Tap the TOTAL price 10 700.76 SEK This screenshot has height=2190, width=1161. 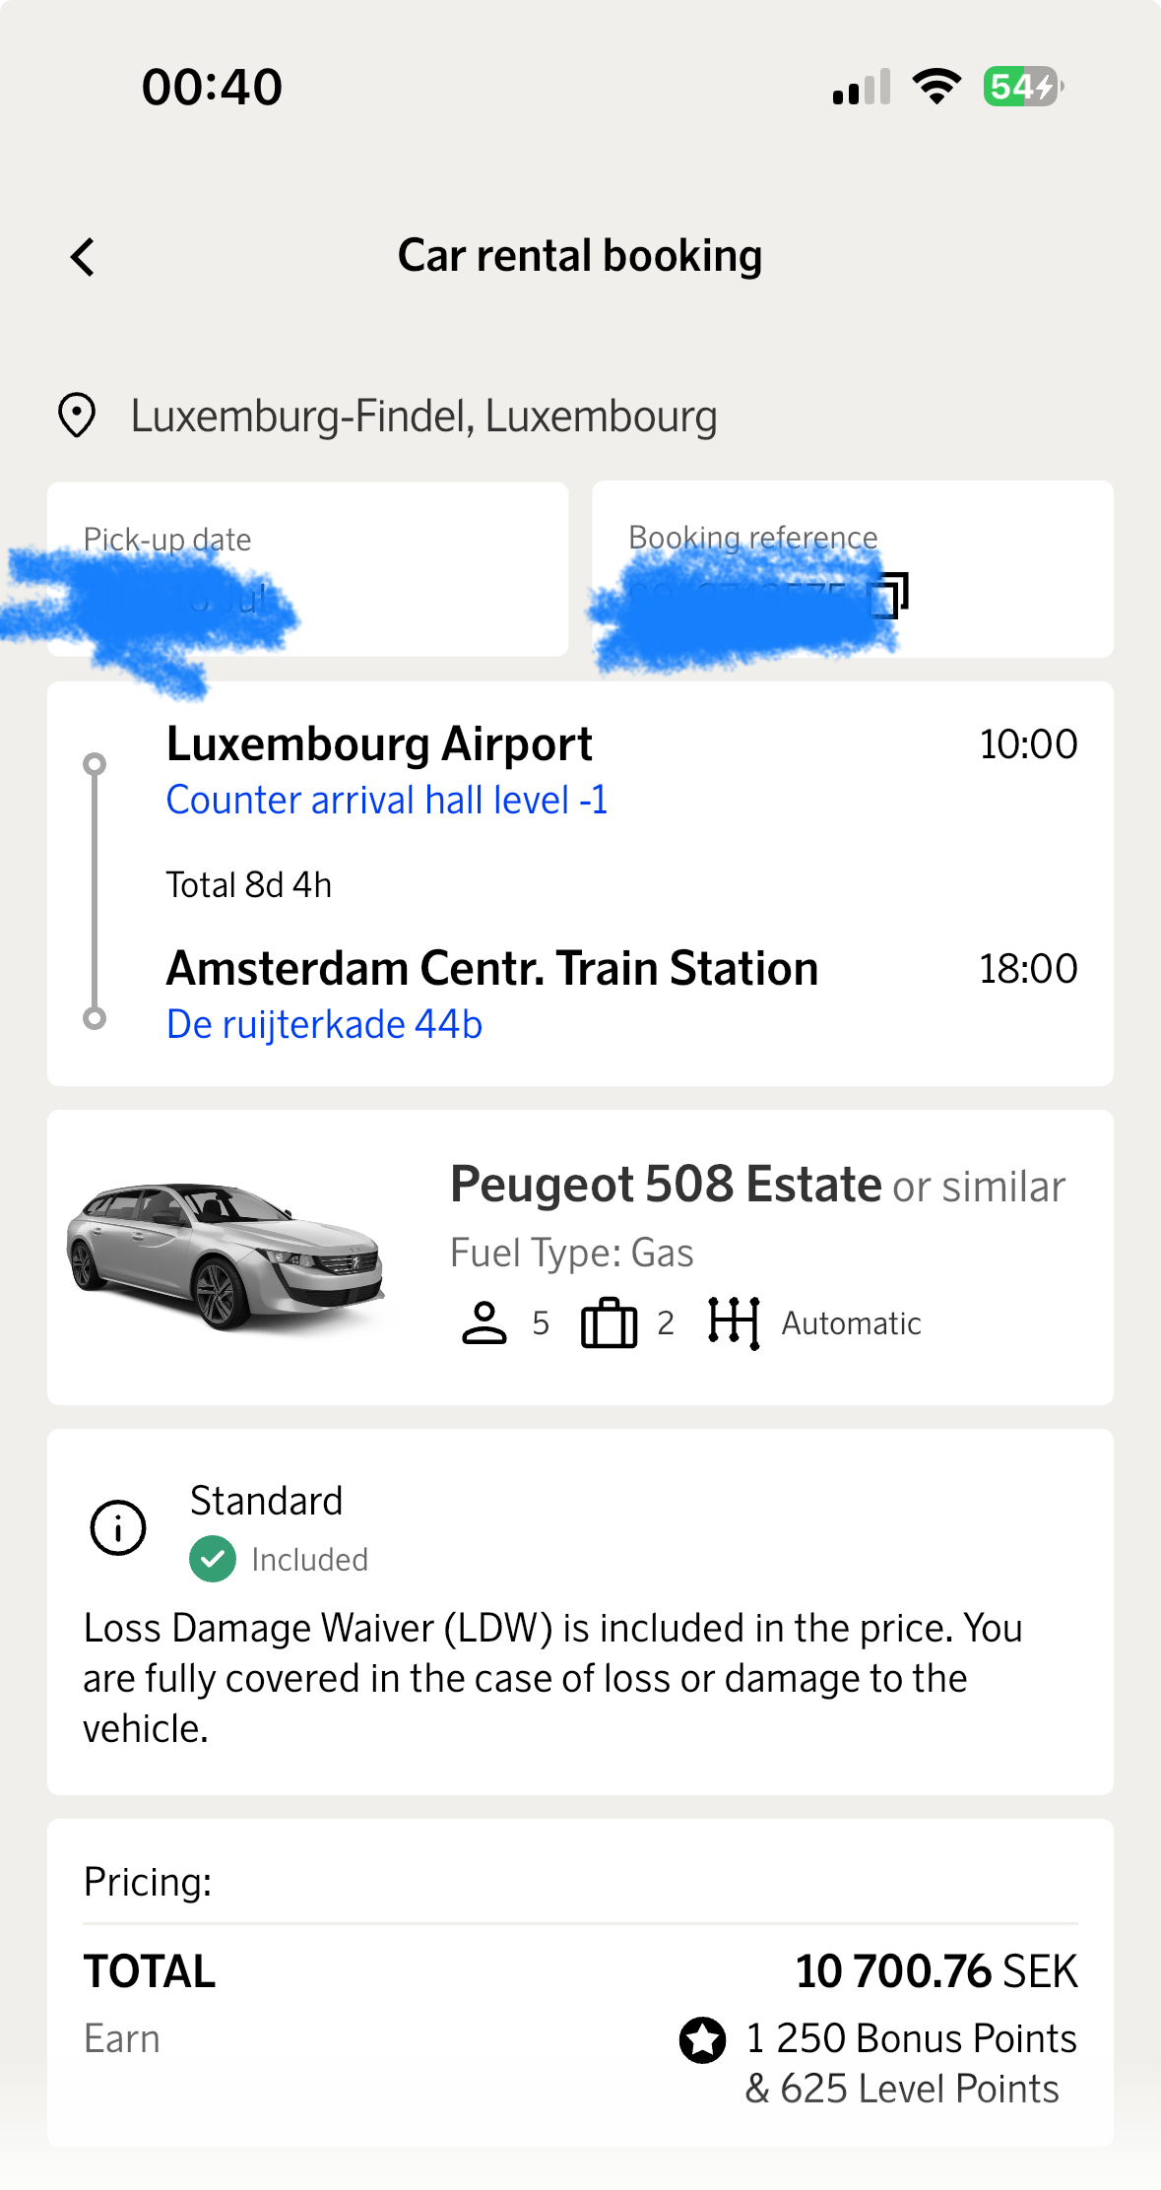click(936, 1972)
